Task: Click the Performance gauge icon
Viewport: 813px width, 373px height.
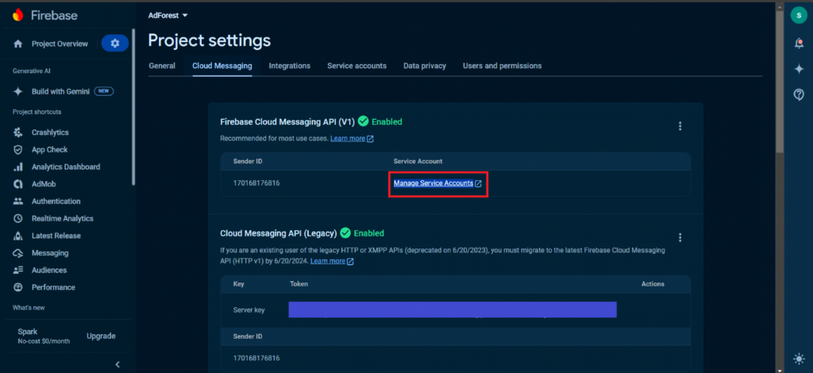Action: 18,287
